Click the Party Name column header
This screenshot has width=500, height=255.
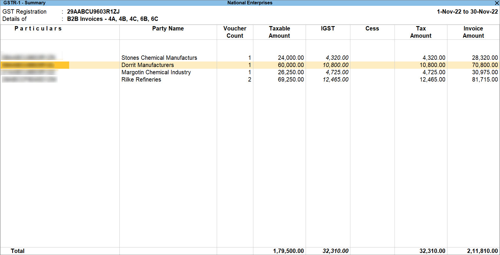(x=168, y=28)
